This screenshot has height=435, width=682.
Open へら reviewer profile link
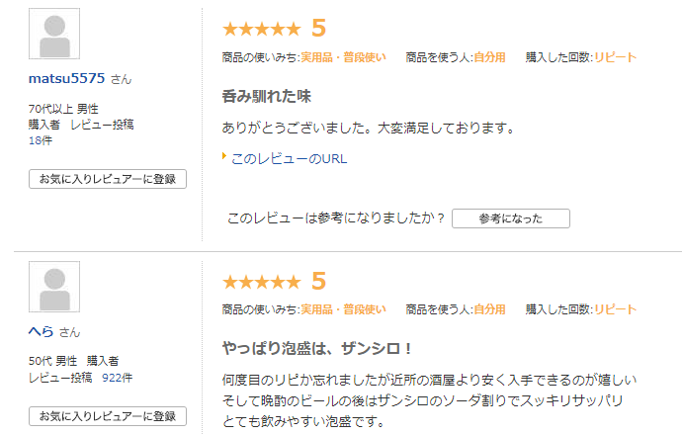41,332
